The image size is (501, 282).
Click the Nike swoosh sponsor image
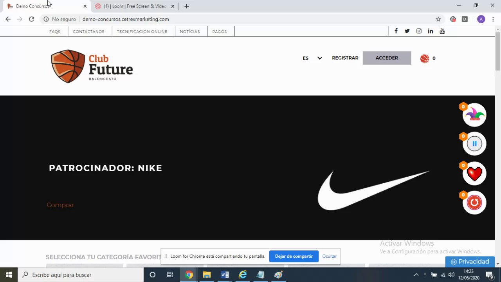tap(373, 190)
